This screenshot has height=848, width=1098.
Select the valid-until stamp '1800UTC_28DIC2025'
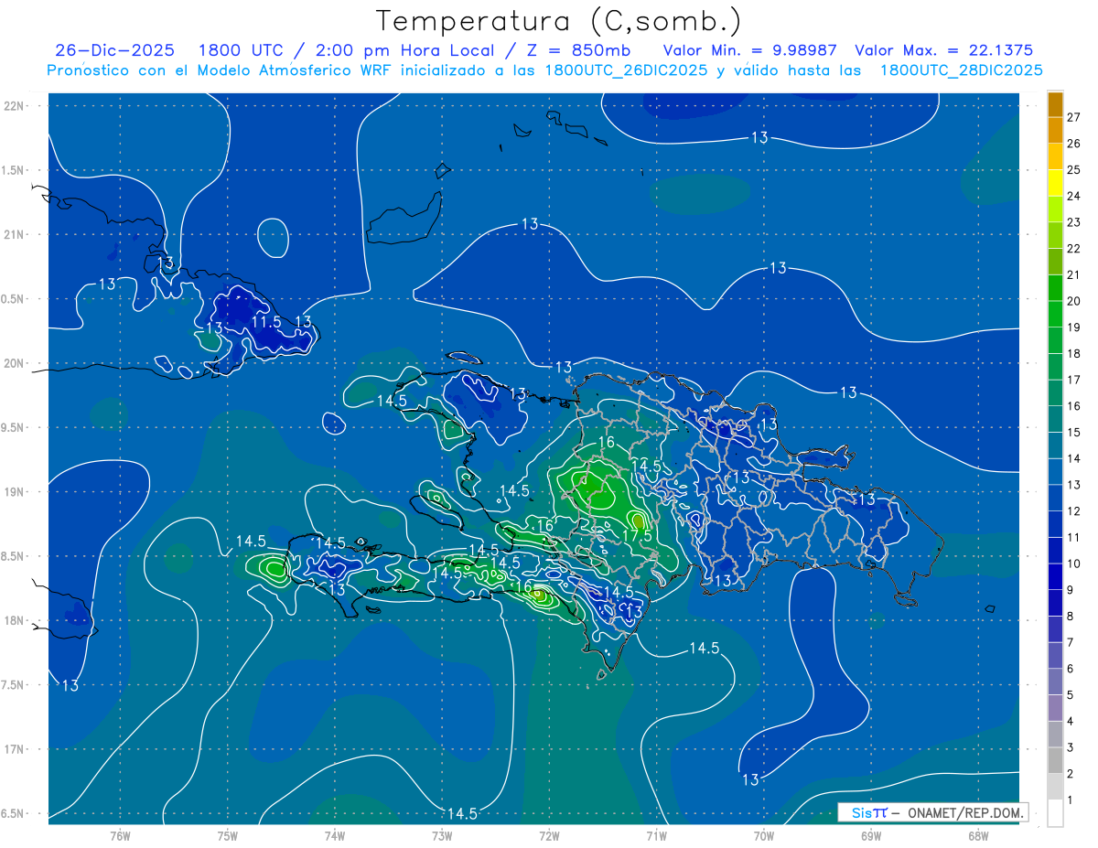pos(962,70)
